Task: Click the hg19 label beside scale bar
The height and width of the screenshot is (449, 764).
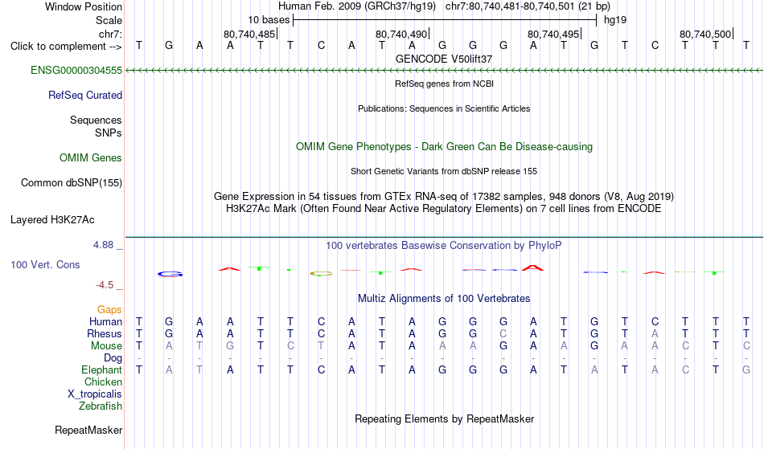Action: (x=615, y=20)
